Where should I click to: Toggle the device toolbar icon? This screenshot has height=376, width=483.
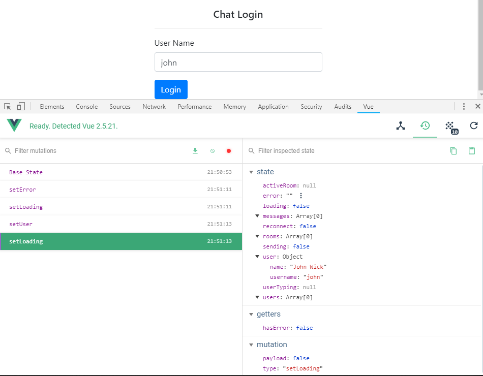tap(21, 107)
